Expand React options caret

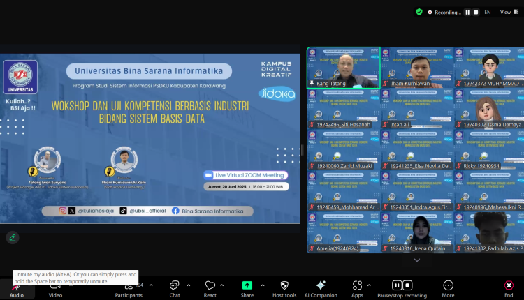[222, 285]
